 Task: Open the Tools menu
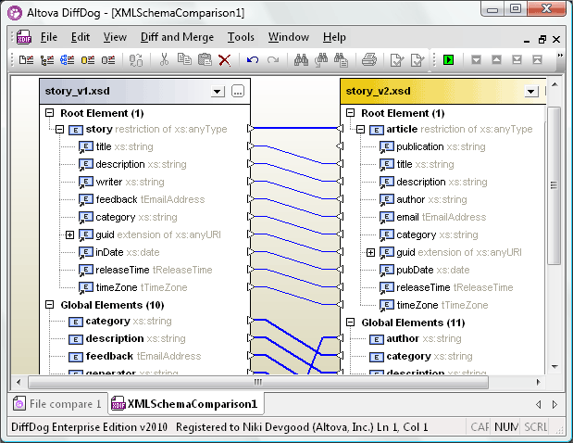(241, 37)
